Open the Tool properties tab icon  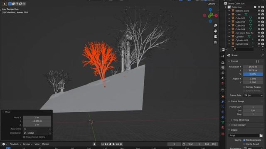(x=223, y=56)
